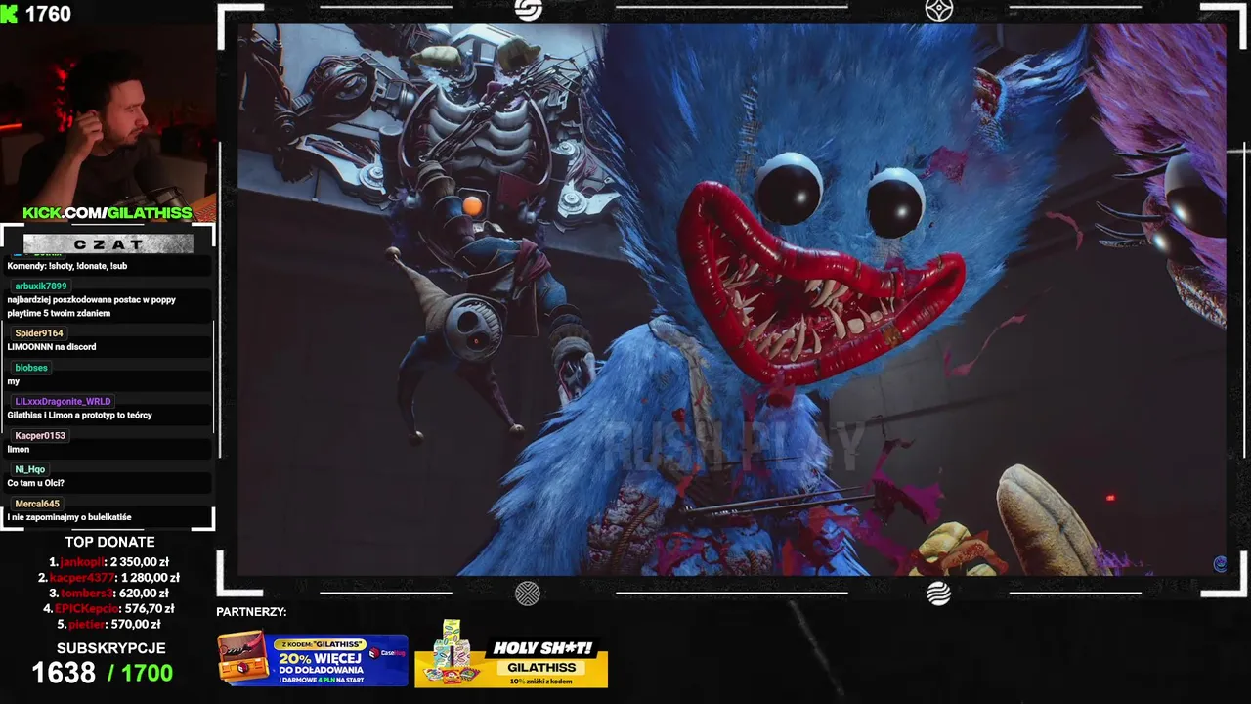Open Spider9164's chat username
The image size is (1251, 704).
click(39, 333)
